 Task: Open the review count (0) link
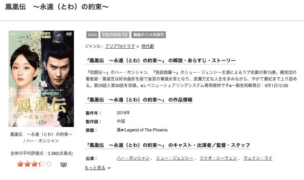point(63,164)
